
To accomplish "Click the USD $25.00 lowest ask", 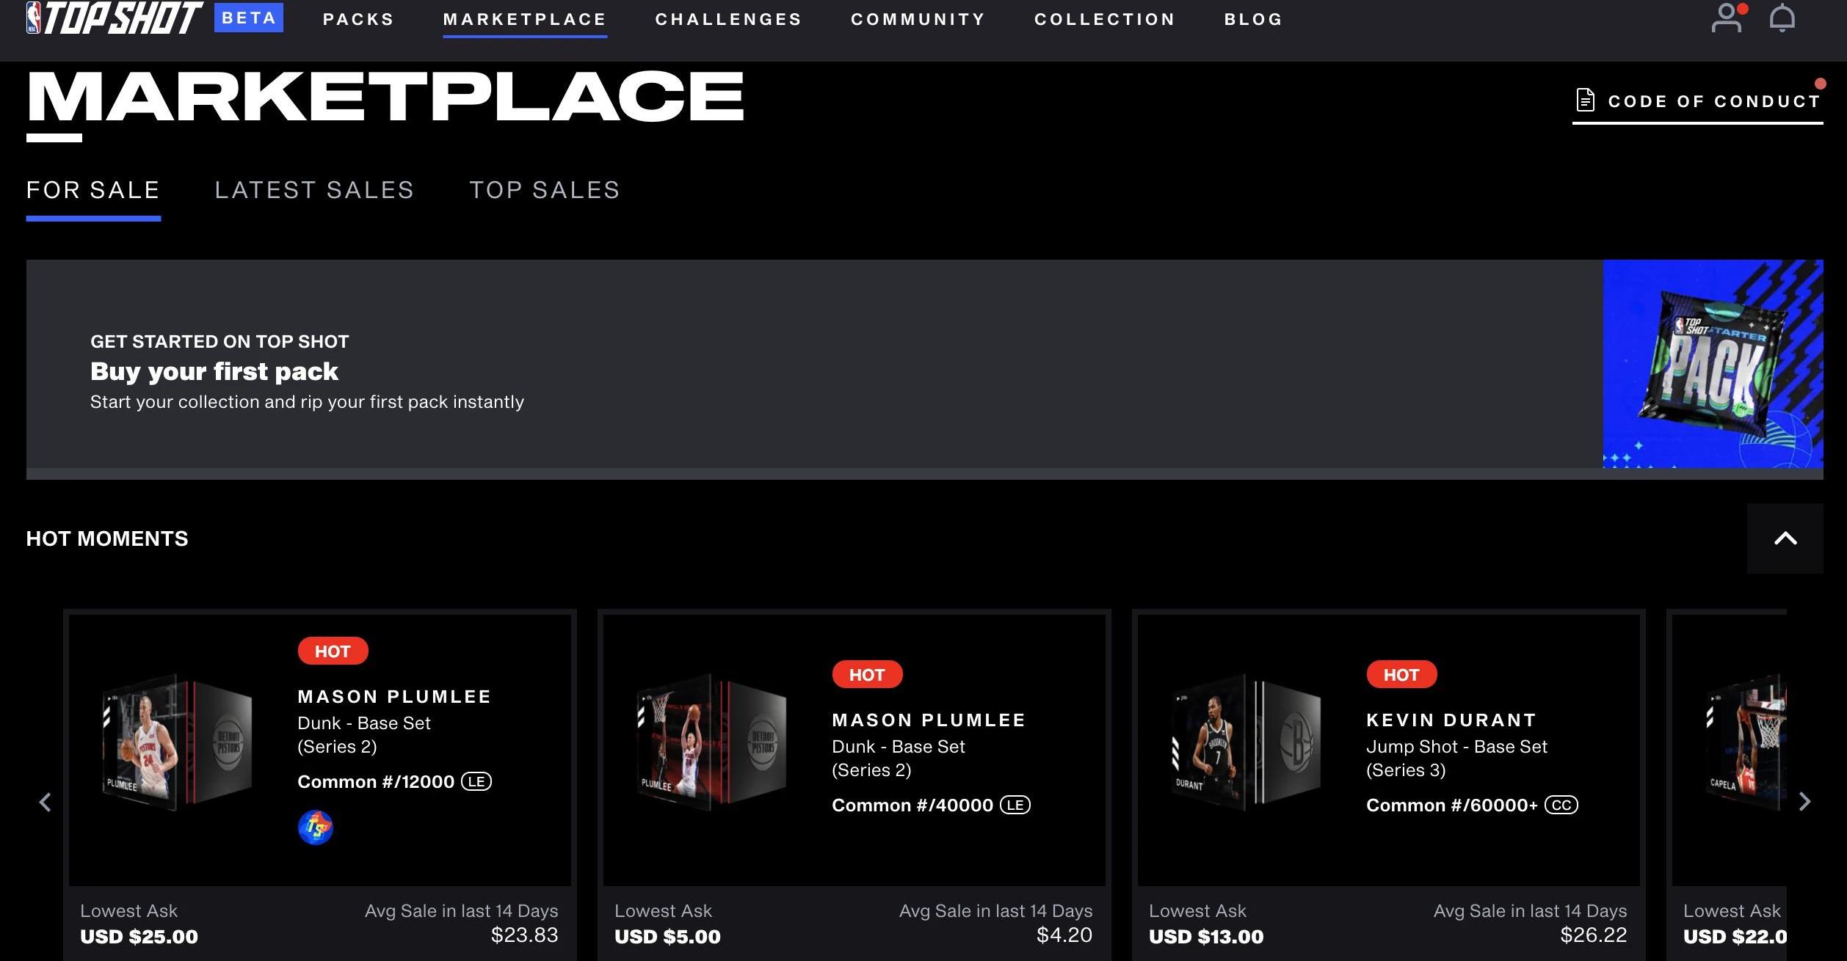I will (139, 937).
